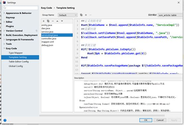Select dao.java template
Viewport: 184px width, 125px height.
[x=46, y=29]
